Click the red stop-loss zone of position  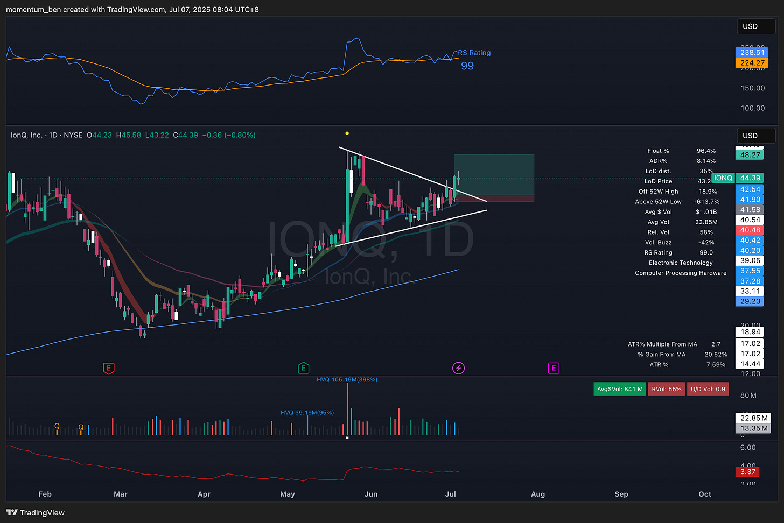tap(494, 199)
